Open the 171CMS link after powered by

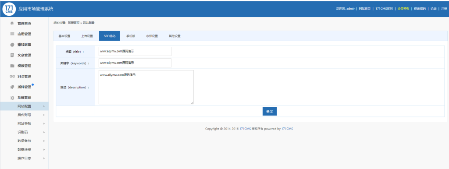[x=287, y=129]
